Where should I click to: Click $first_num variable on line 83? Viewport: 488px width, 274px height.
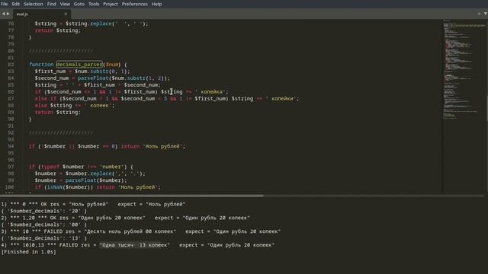(50, 71)
